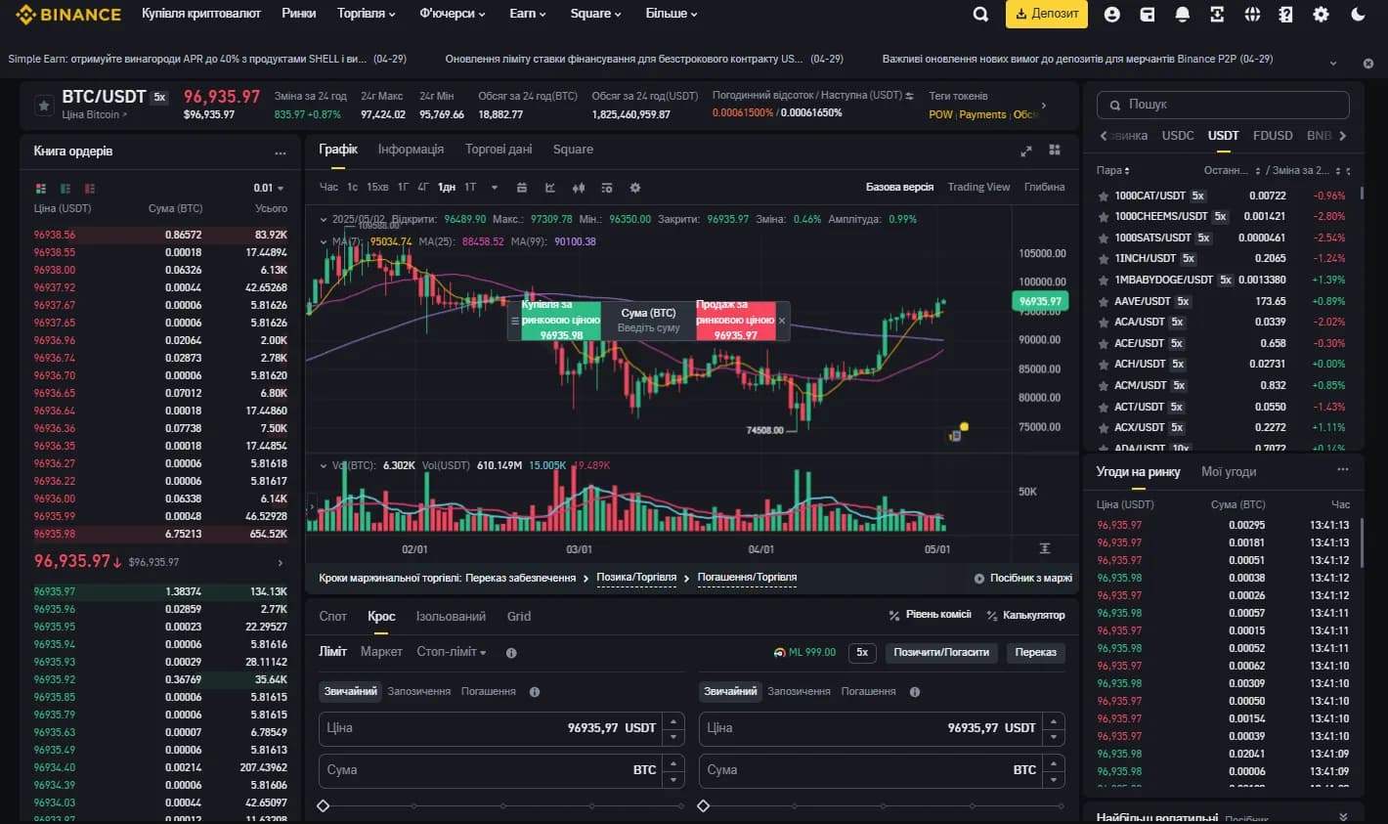Switch to Мої угоди tab
1388x824 pixels.
coord(1229,471)
